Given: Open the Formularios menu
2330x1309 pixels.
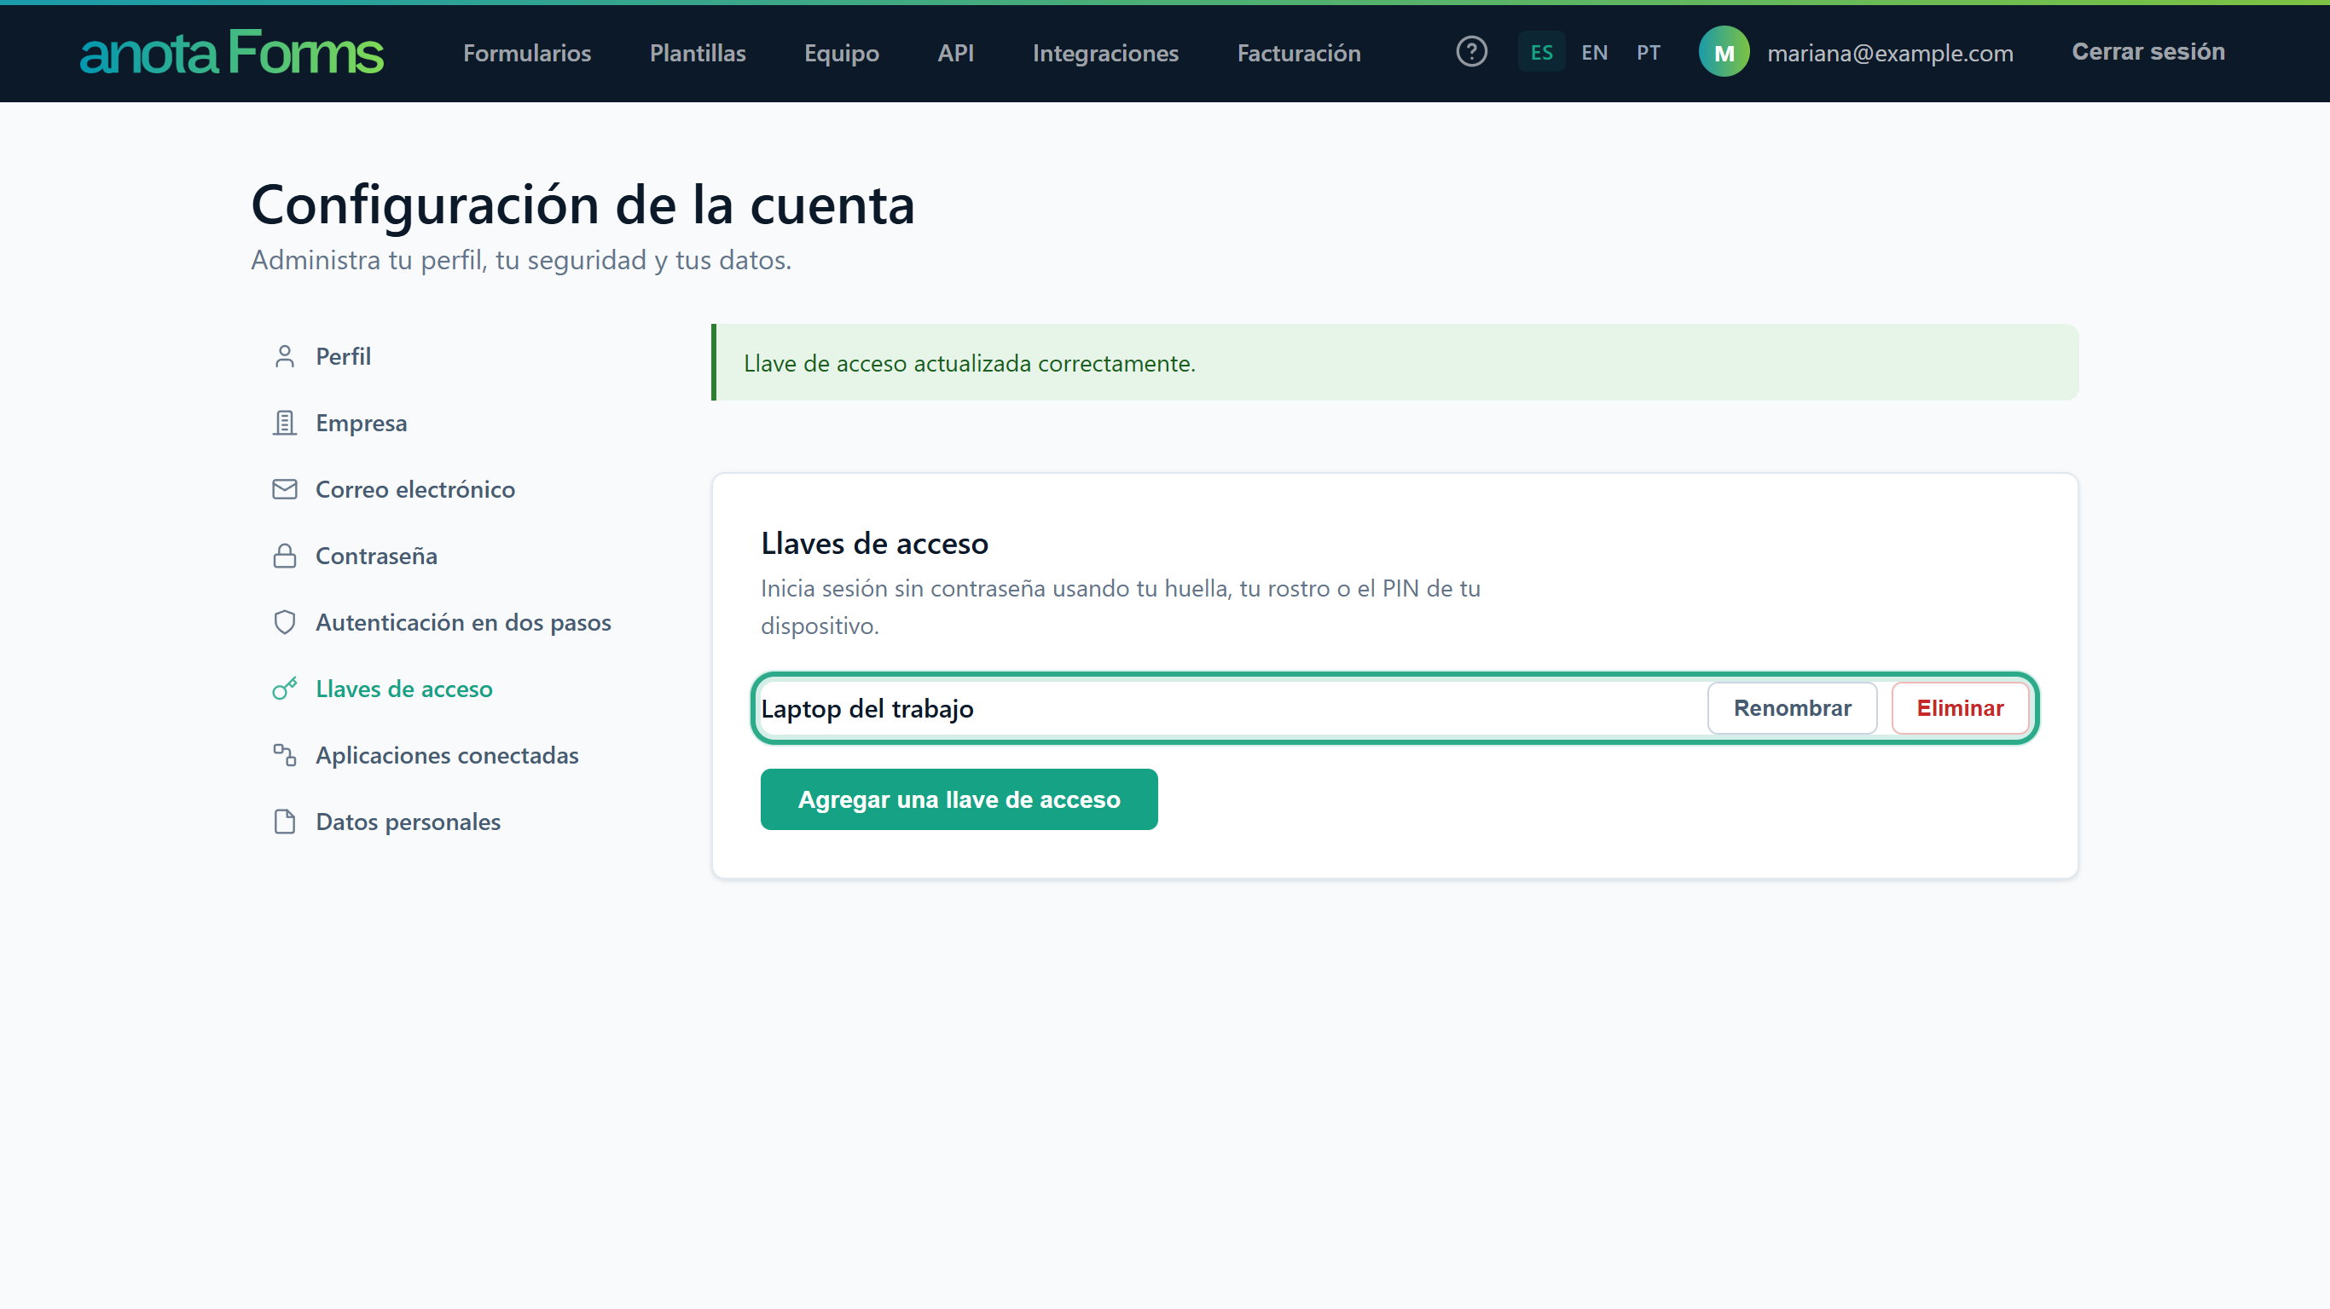Looking at the screenshot, I should [x=527, y=53].
